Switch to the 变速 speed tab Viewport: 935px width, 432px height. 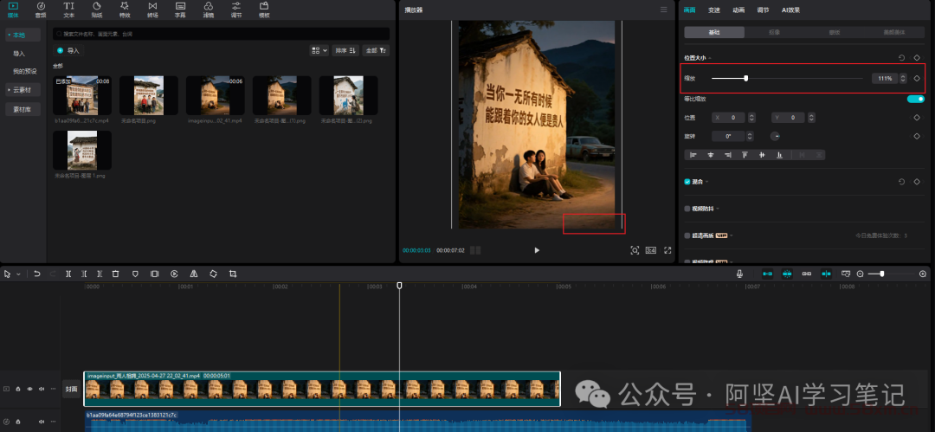tap(713, 10)
